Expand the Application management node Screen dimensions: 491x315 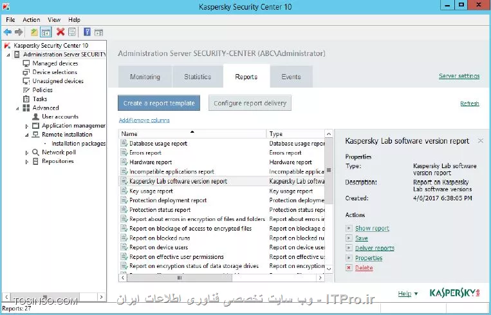pyautogui.click(x=27, y=126)
